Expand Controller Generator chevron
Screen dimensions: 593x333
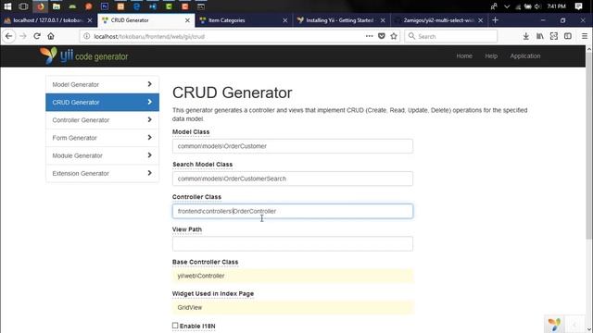[x=150, y=119]
